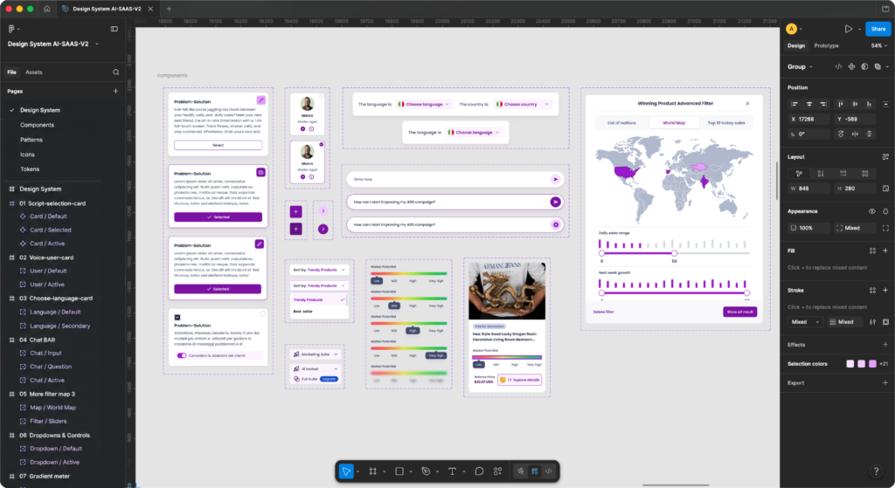Collapse the left sidebar panel
This screenshot has height=488, width=895.
coord(114,29)
